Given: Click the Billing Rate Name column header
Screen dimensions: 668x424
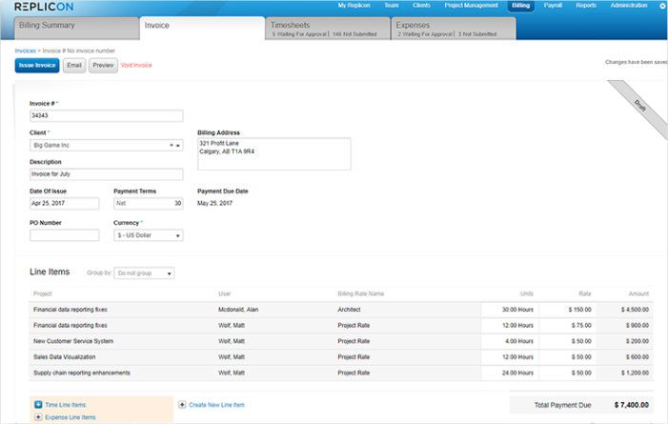Looking at the screenshot, I should click(x=361, y=293).
